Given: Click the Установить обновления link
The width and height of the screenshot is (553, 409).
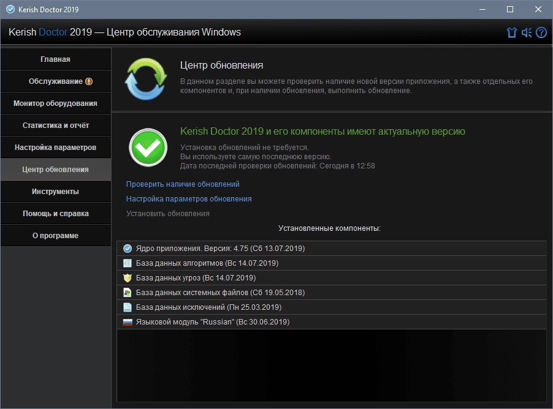Looking at the screenshot, I should (x=168, y=214).
